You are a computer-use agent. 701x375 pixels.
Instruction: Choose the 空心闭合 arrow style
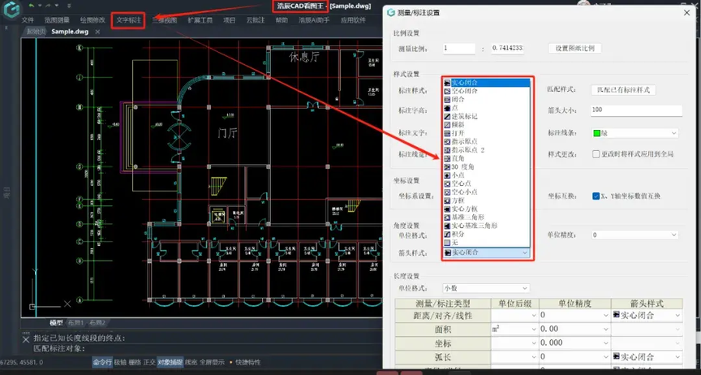pos(487,91)
